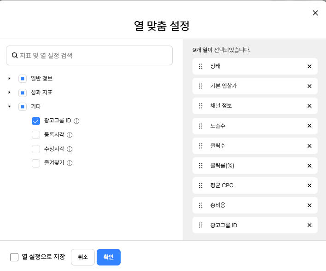Click the 열 설정으로 저장 label
326x271 pixels.
pos(43,257)
